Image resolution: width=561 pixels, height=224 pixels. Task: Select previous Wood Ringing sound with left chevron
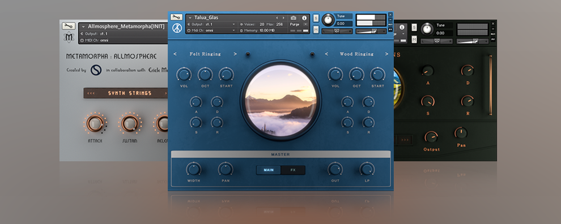point(326,54)
